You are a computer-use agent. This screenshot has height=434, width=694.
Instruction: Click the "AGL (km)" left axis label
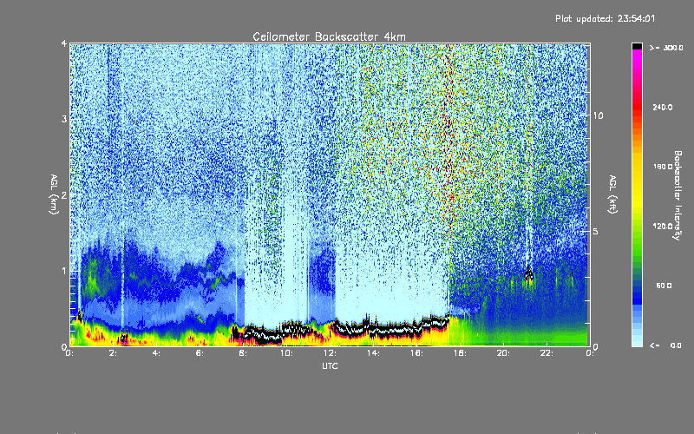[54, 194]
